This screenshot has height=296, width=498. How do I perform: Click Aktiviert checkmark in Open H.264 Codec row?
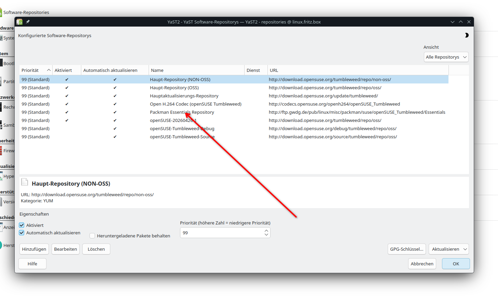pos(67,104)
